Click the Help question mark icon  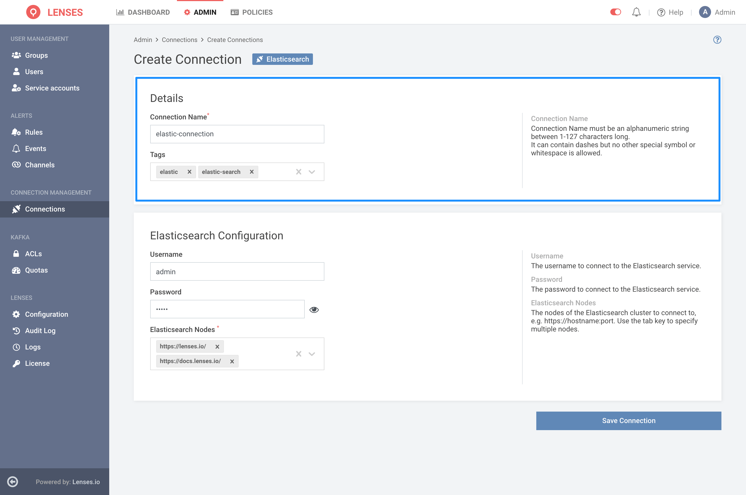tap(661, 12)
